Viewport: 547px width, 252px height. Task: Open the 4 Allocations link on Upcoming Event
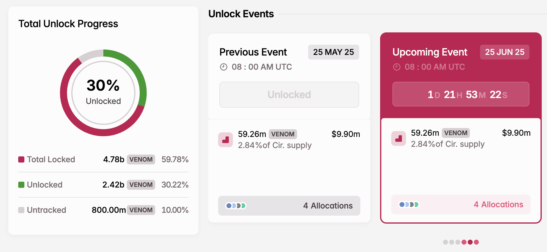(498, 204)
